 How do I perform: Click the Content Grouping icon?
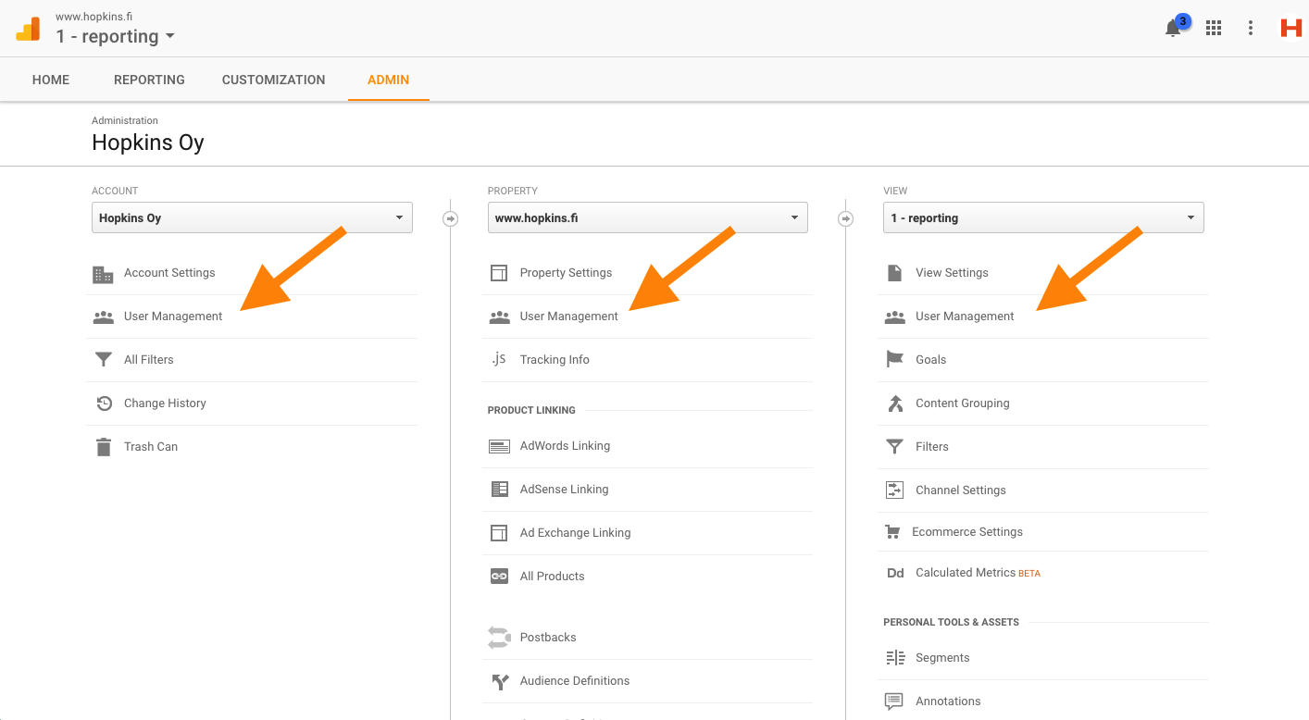coord(894,403)
